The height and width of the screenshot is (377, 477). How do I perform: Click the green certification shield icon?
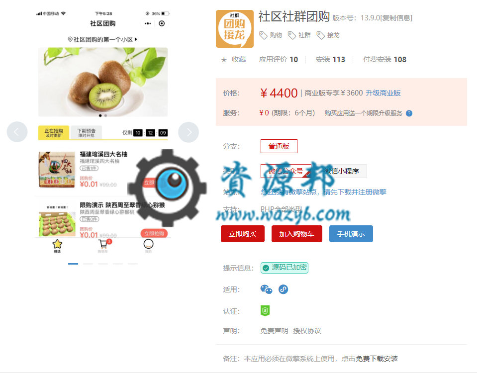(x=265, y=311)
